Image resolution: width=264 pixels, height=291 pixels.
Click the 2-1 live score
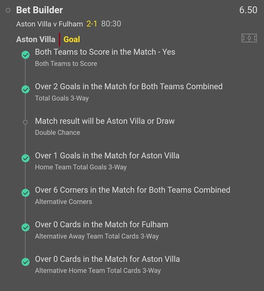click(x=92, y=24)
